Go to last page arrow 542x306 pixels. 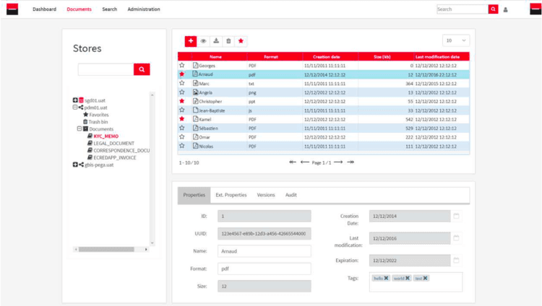pos(350,162)
